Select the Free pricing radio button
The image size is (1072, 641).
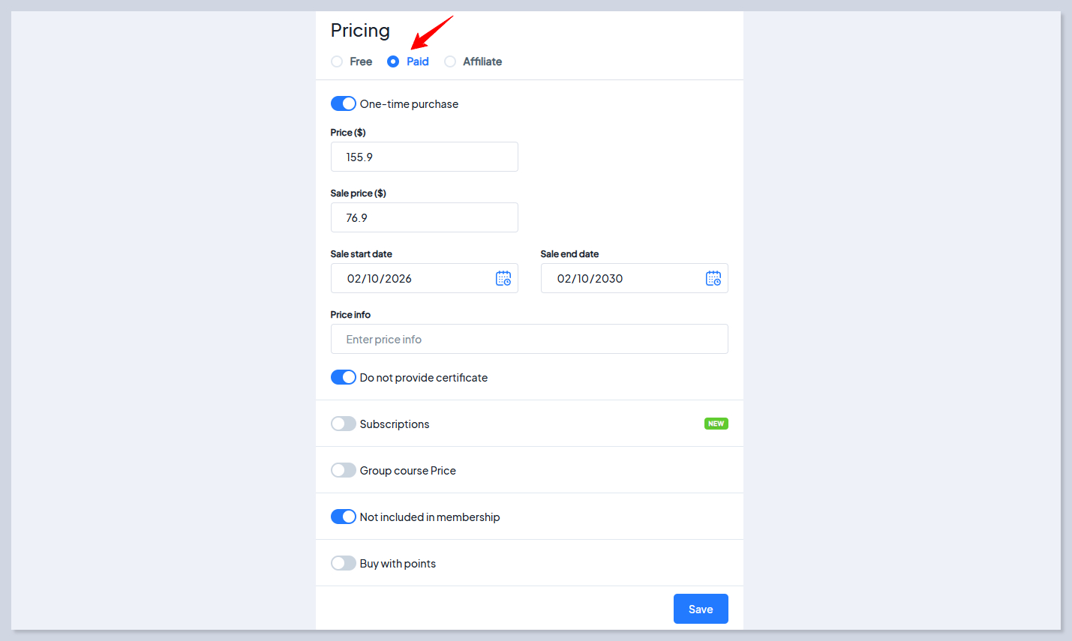point(337,61)
